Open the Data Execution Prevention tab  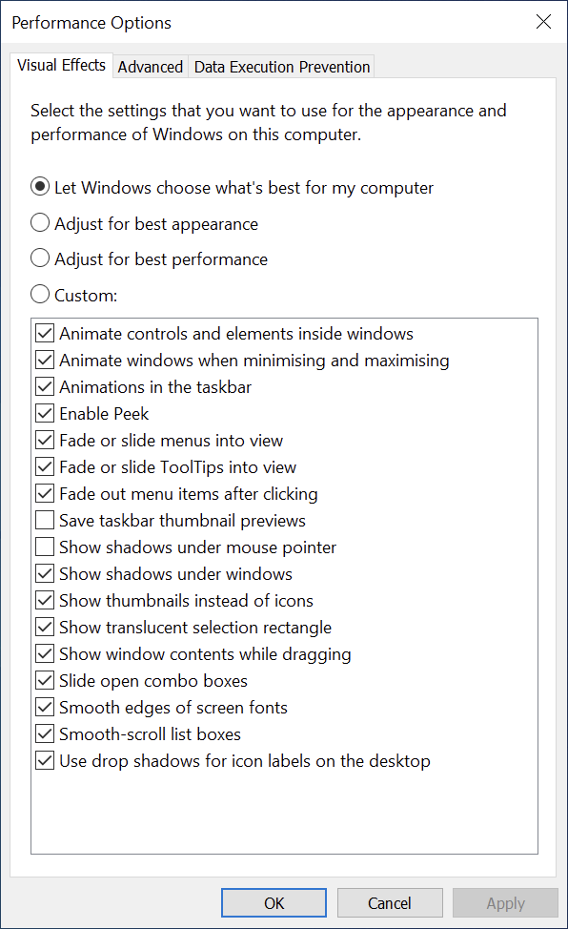point(281,66)
